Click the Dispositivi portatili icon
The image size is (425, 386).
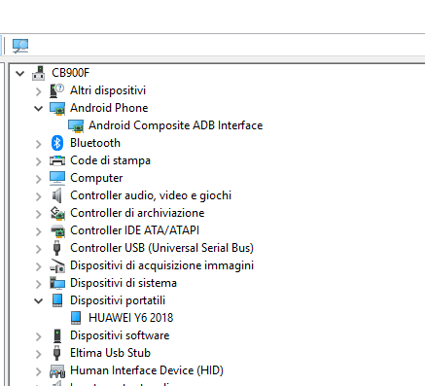(57, 300)
